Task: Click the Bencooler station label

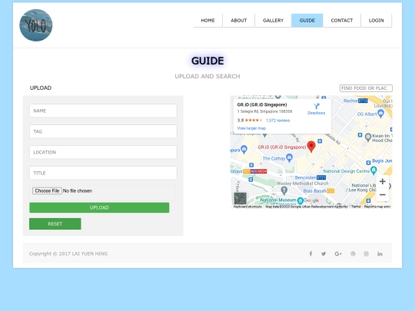Action: pyautogui.click(x=310, y=177)
